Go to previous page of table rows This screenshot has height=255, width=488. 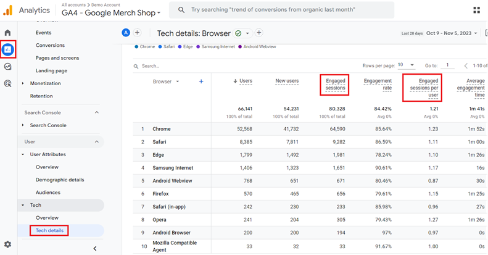tap(466, 65)
